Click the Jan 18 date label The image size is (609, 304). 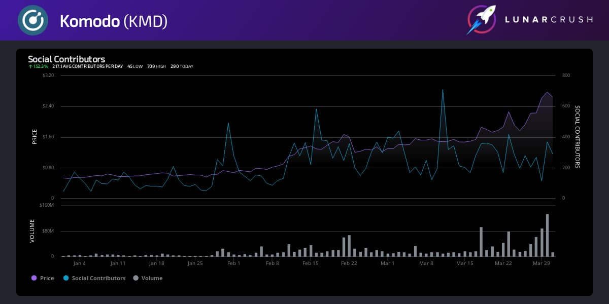(156, 263)
